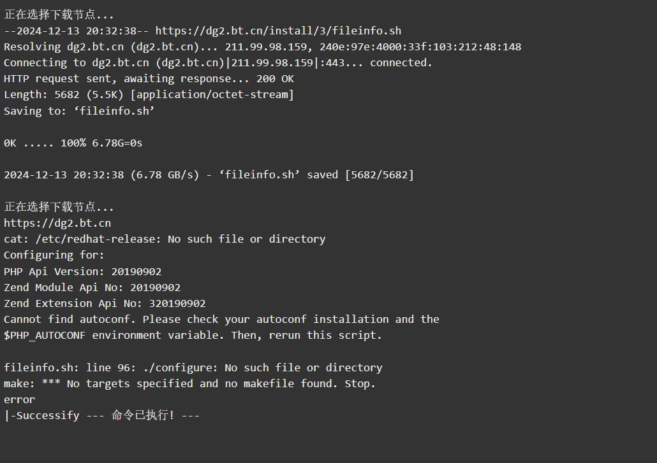
Task: Click the Configuring for: line
Action: click(54, 255)
